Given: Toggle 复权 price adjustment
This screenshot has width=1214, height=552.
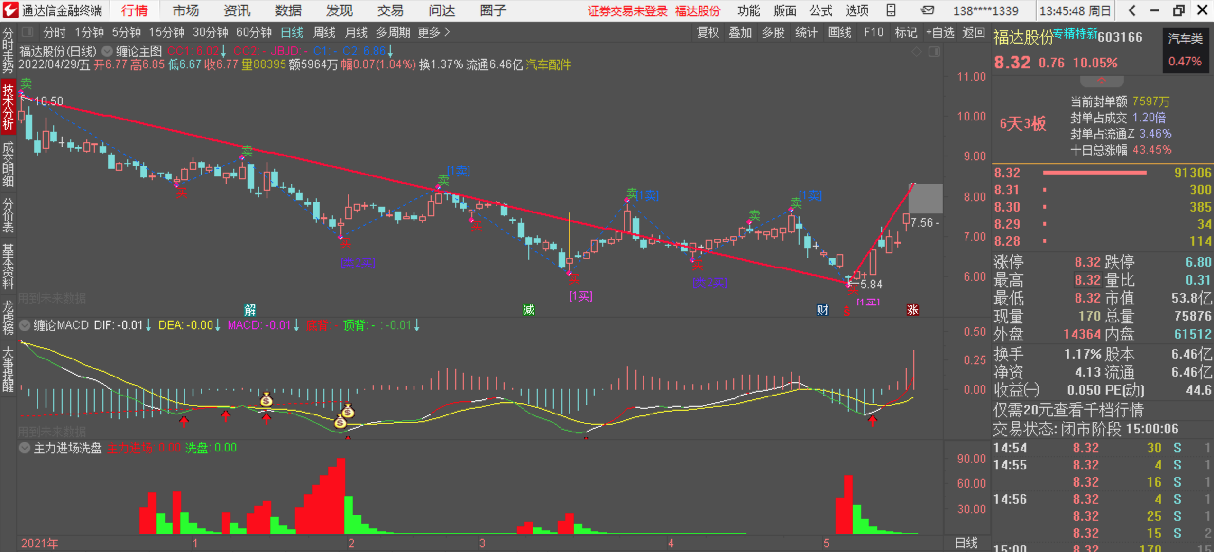Looking at the screenshot, I should tap(708, 32).
